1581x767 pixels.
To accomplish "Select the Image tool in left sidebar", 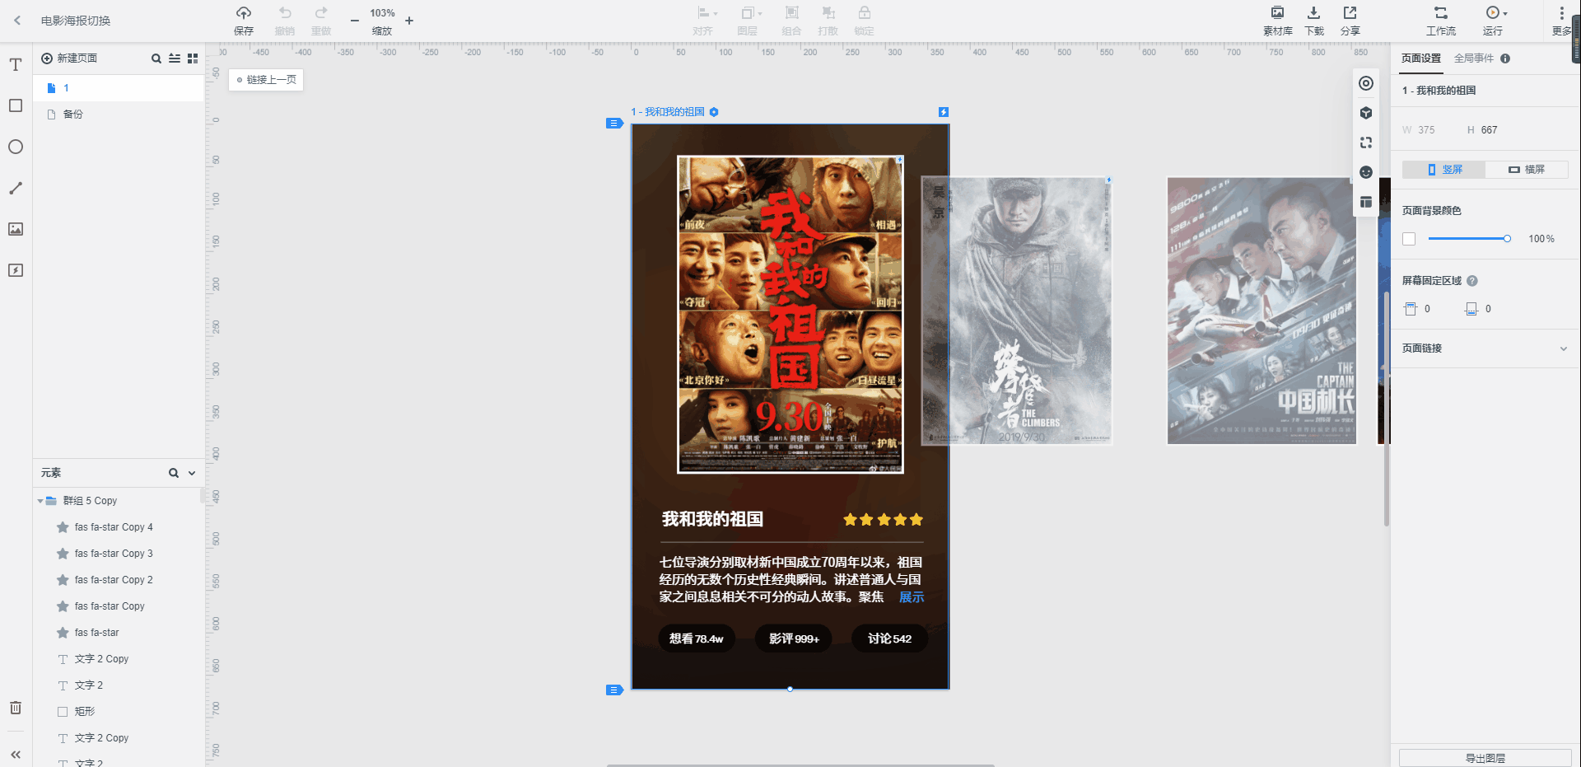I will point(16,229).
